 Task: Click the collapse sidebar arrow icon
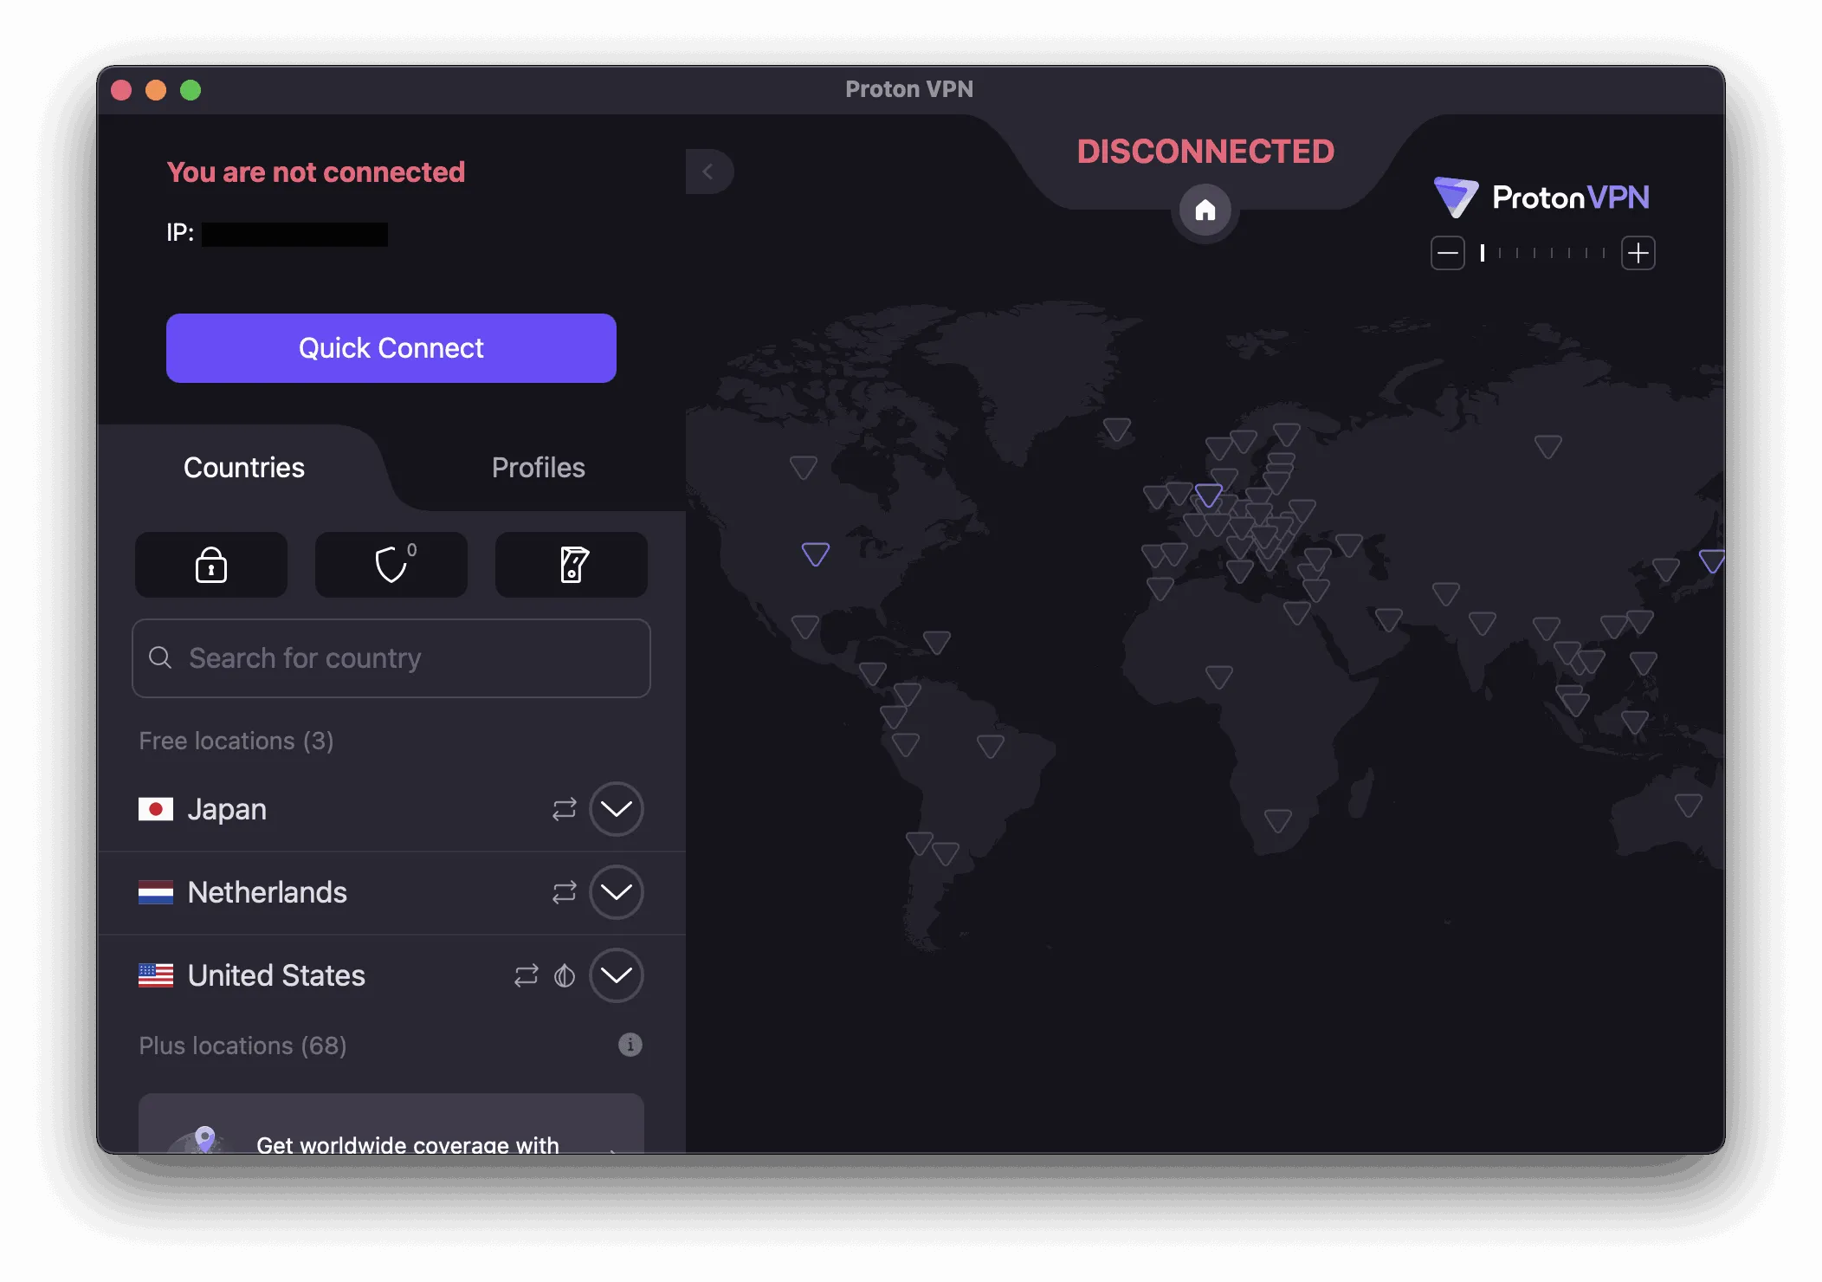[x=707, y=171]
